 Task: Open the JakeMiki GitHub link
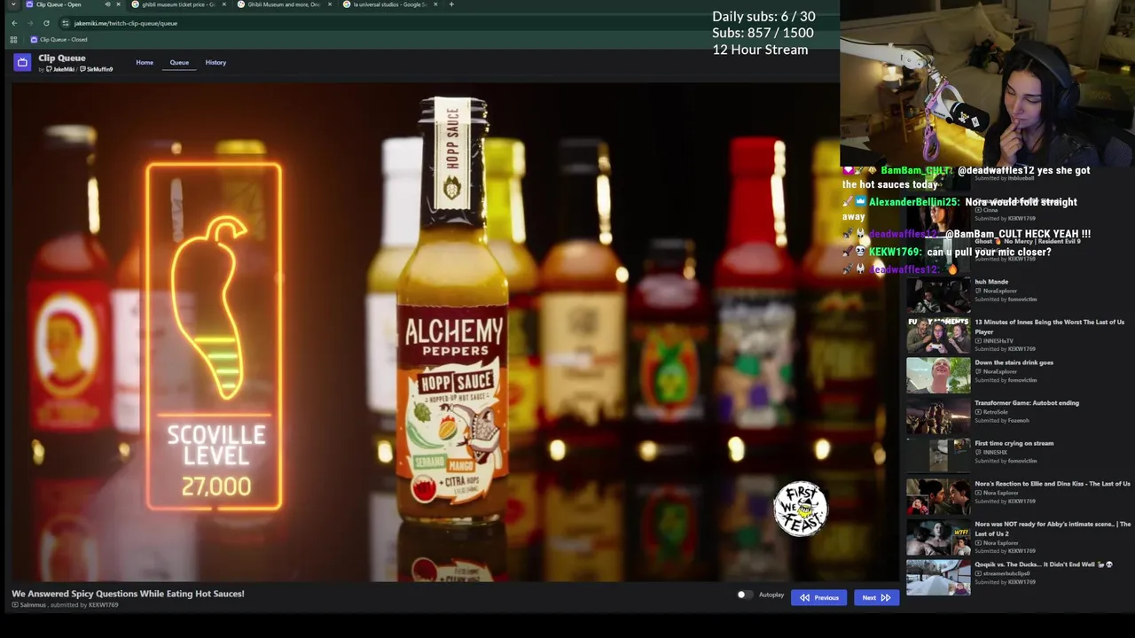60,69
